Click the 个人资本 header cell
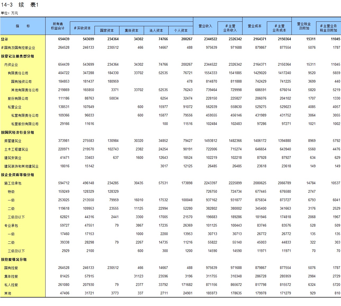 (181, 30)
